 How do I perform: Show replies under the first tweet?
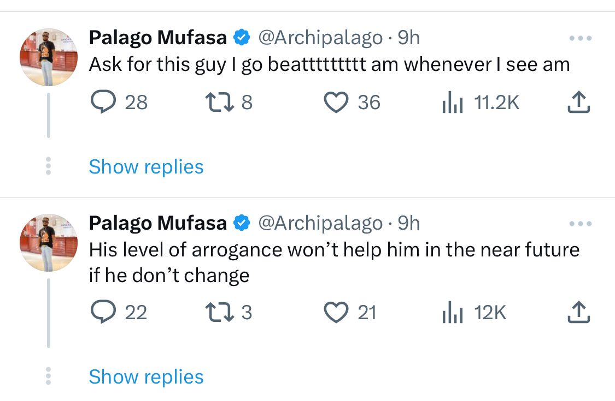click(147, 167)
